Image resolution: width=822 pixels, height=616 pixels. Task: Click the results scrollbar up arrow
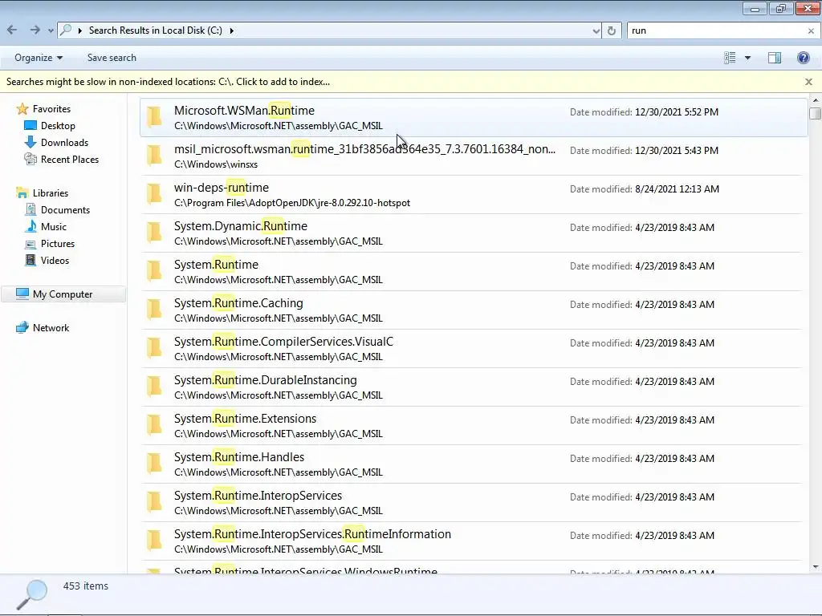[816, 99]
